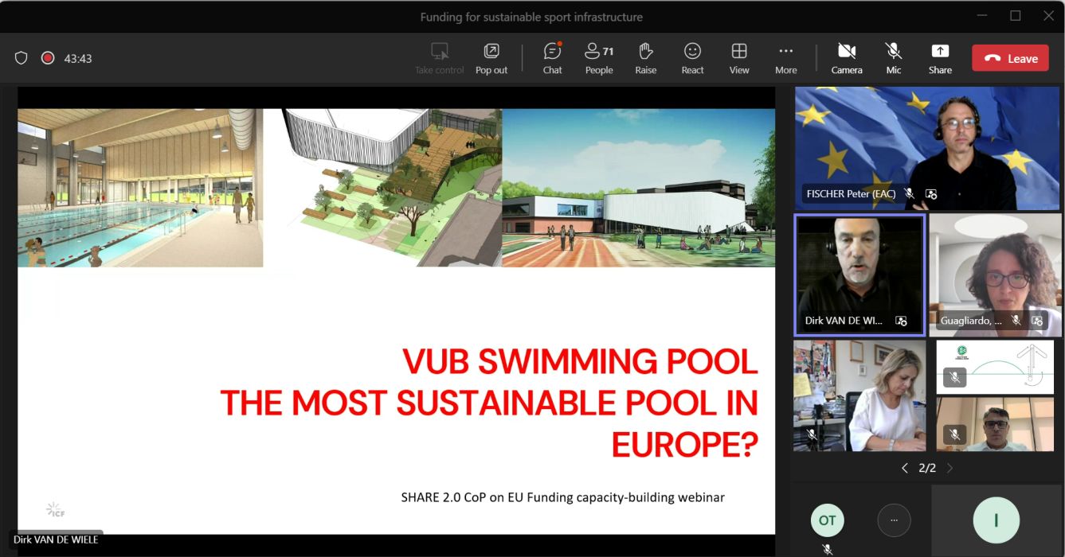This screenshot has height=557, width=1065.
Task: Click the ICF logo on the slide
Action: 55,509
